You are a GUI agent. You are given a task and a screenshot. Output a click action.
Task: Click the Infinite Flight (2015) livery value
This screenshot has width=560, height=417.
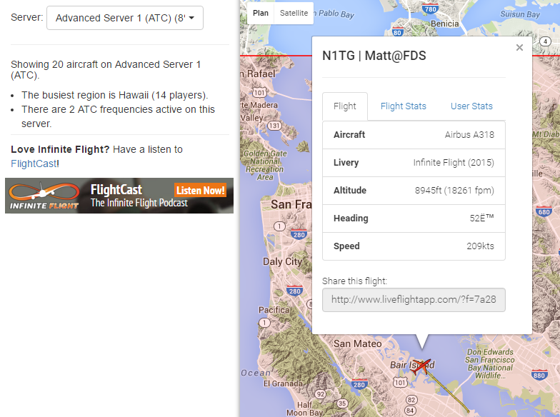(454, 163)
